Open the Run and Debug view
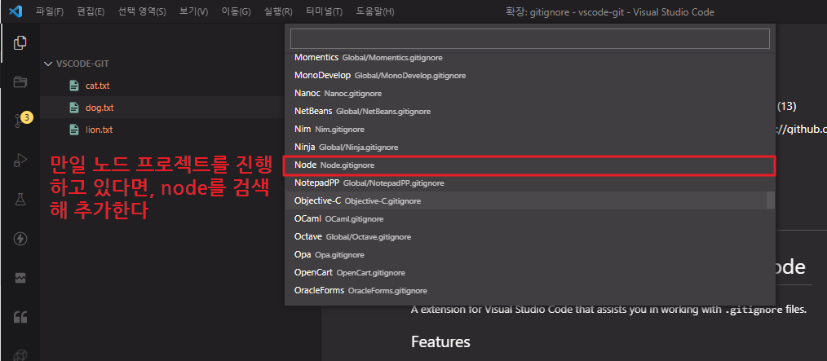The height and width of the screenshot is (361, 827). click(x=20, y=160)
